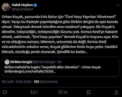
Task: Click the blue verified badge
Action: click(35, 5)
